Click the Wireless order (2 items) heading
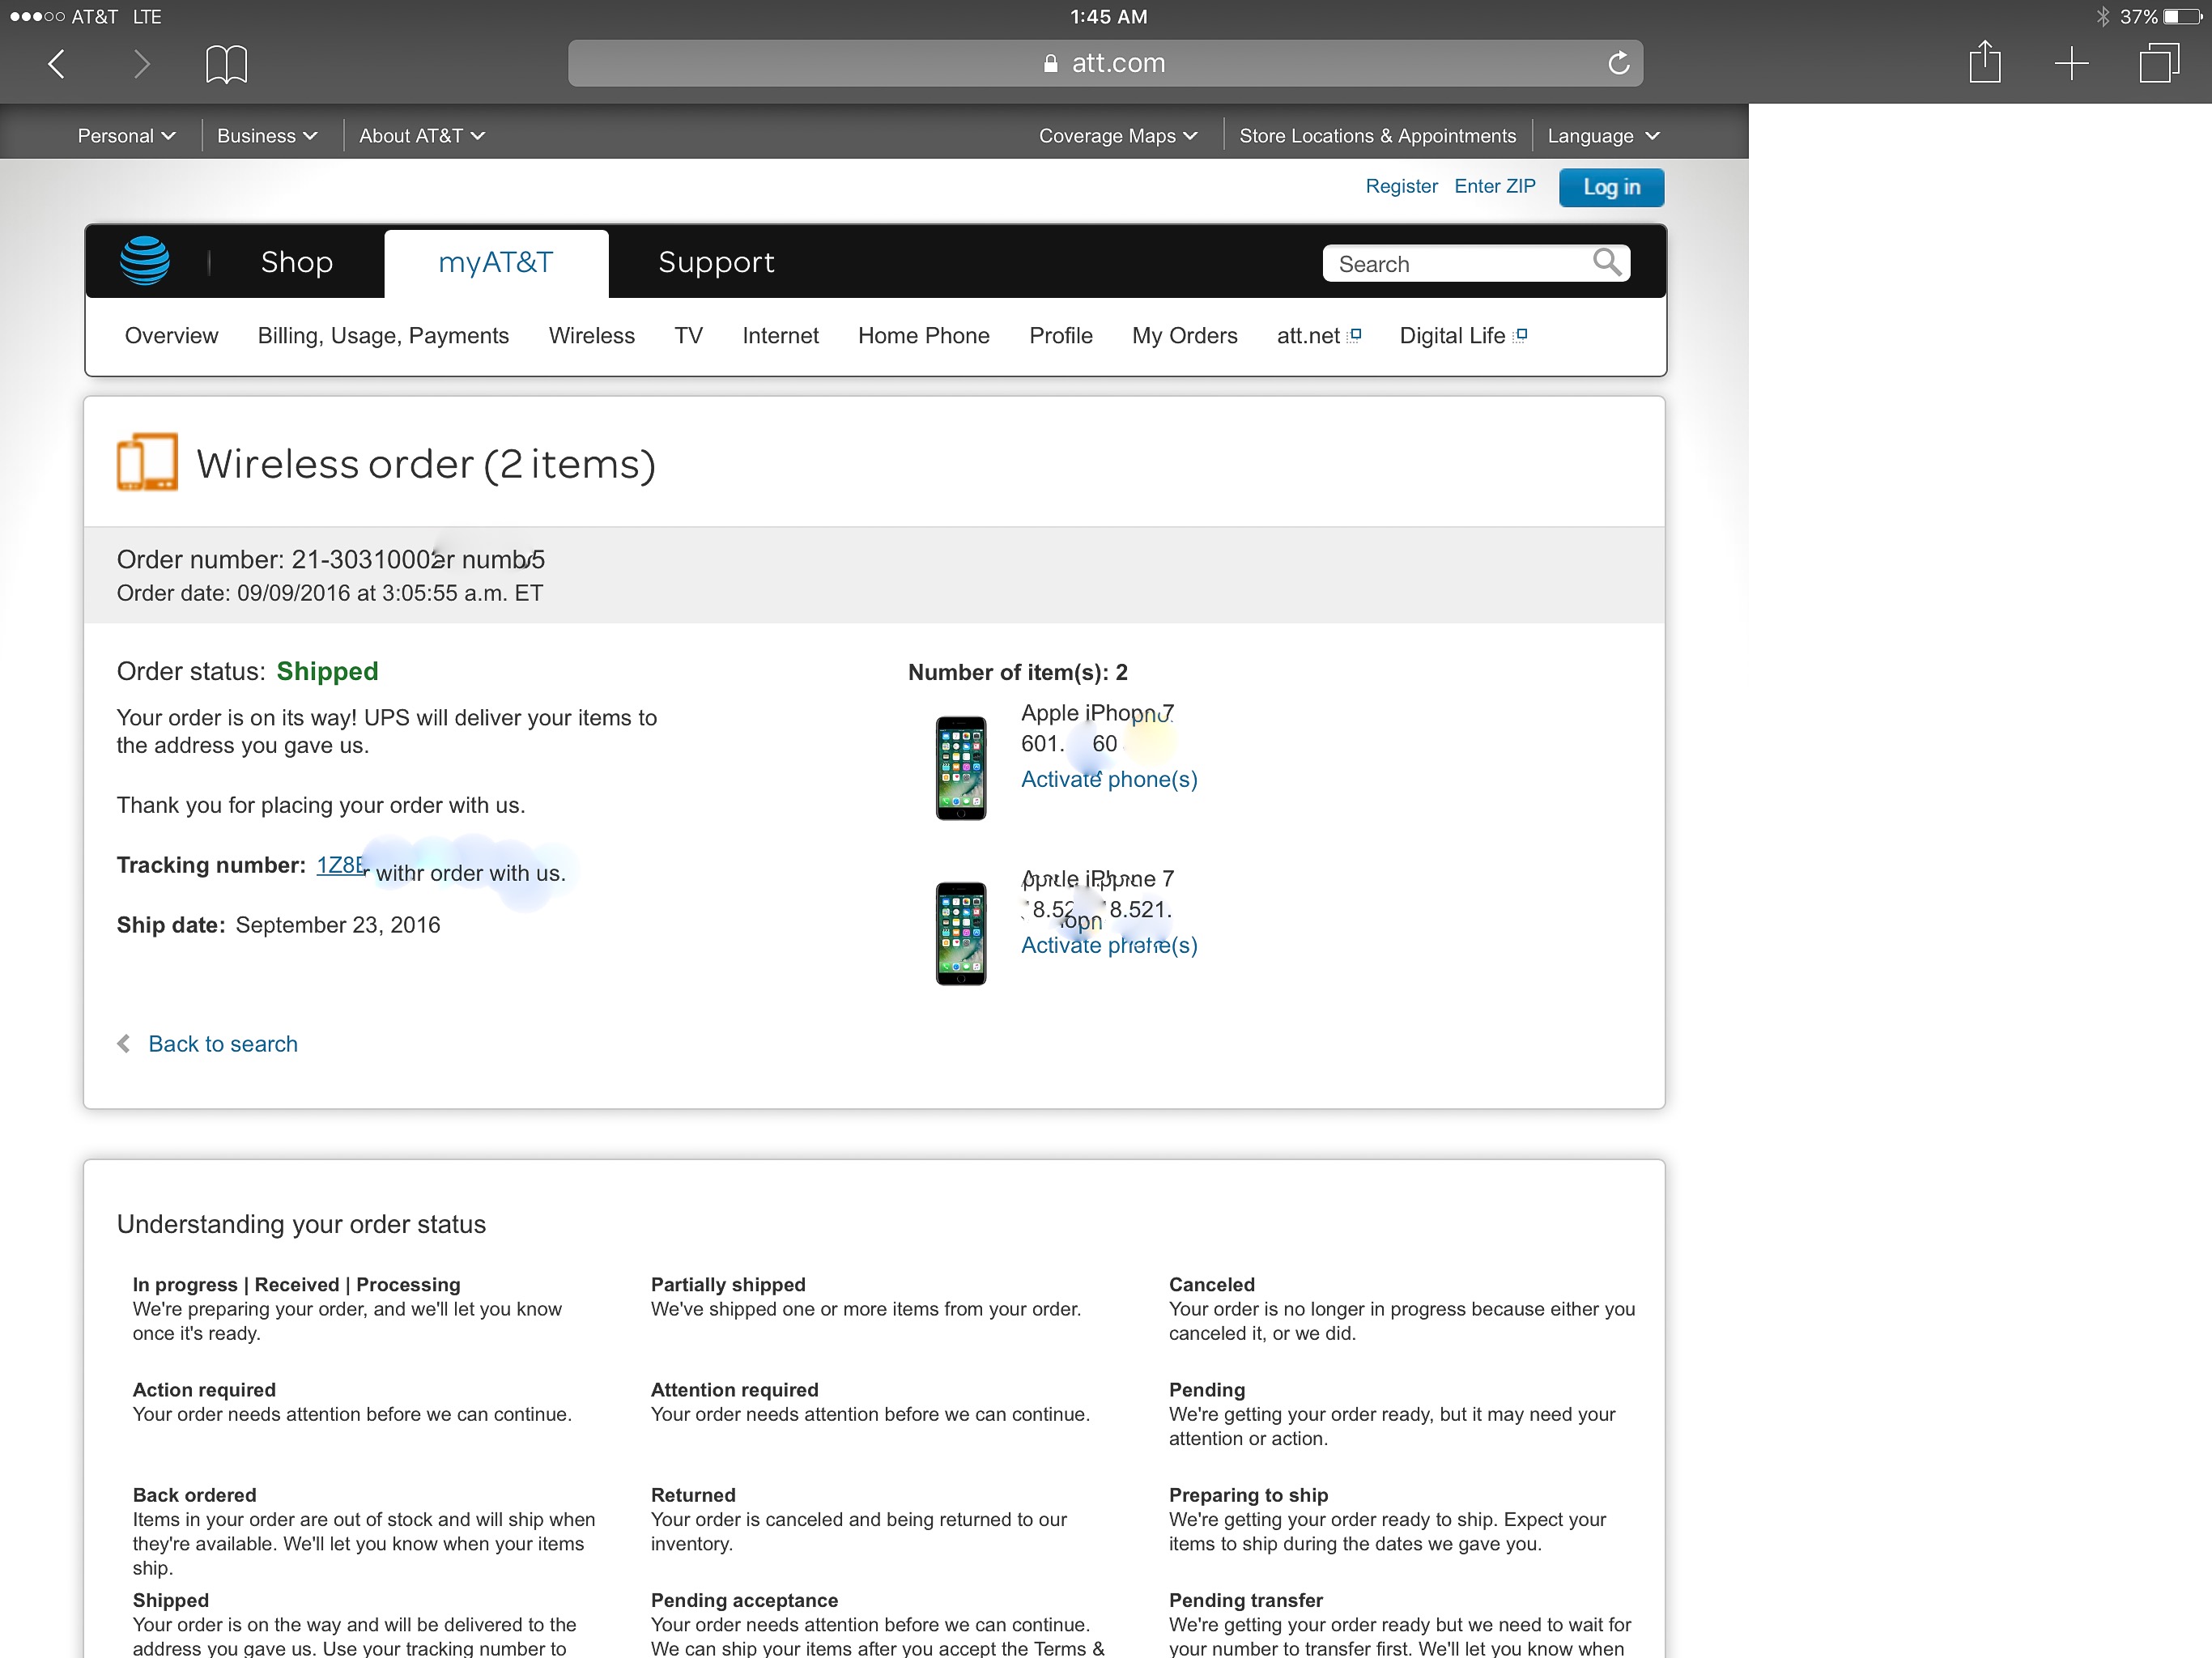This screenshot has width=2212, height=1658. tap(426, 464)
